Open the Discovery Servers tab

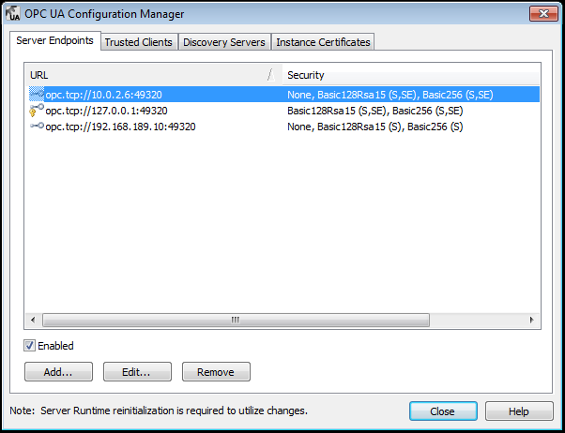point(224,42)
